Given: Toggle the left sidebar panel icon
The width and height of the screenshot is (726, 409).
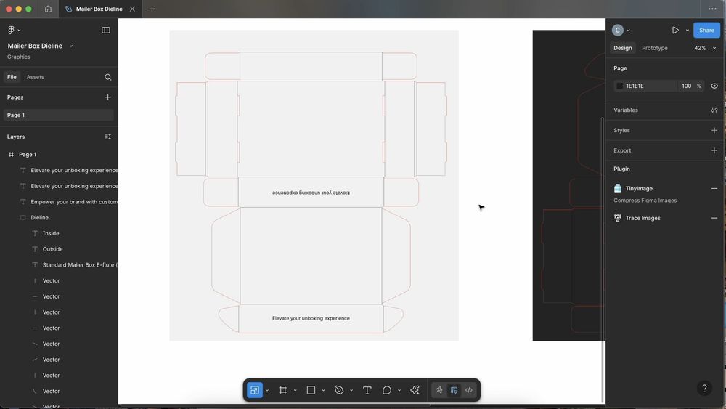Looking at the screenshot, I should [106, 30].
